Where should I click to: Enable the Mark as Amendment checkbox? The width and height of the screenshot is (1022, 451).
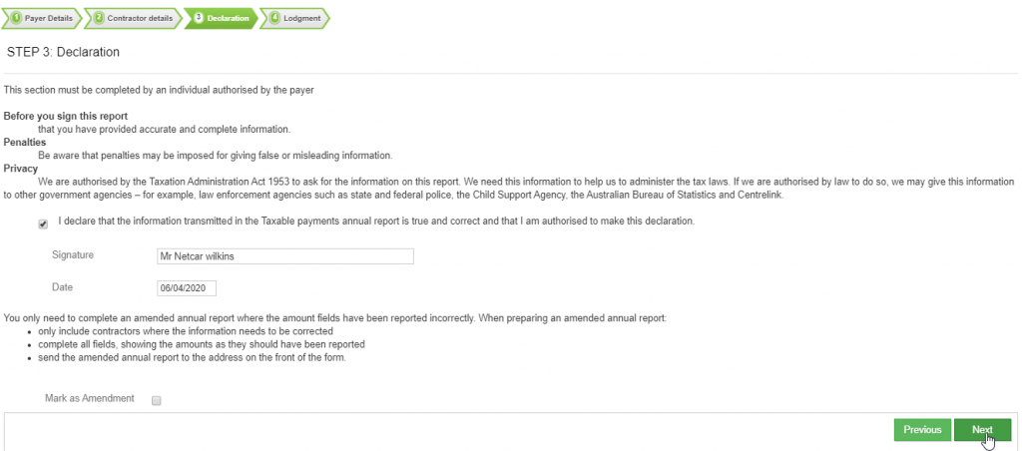coord(156,401)
